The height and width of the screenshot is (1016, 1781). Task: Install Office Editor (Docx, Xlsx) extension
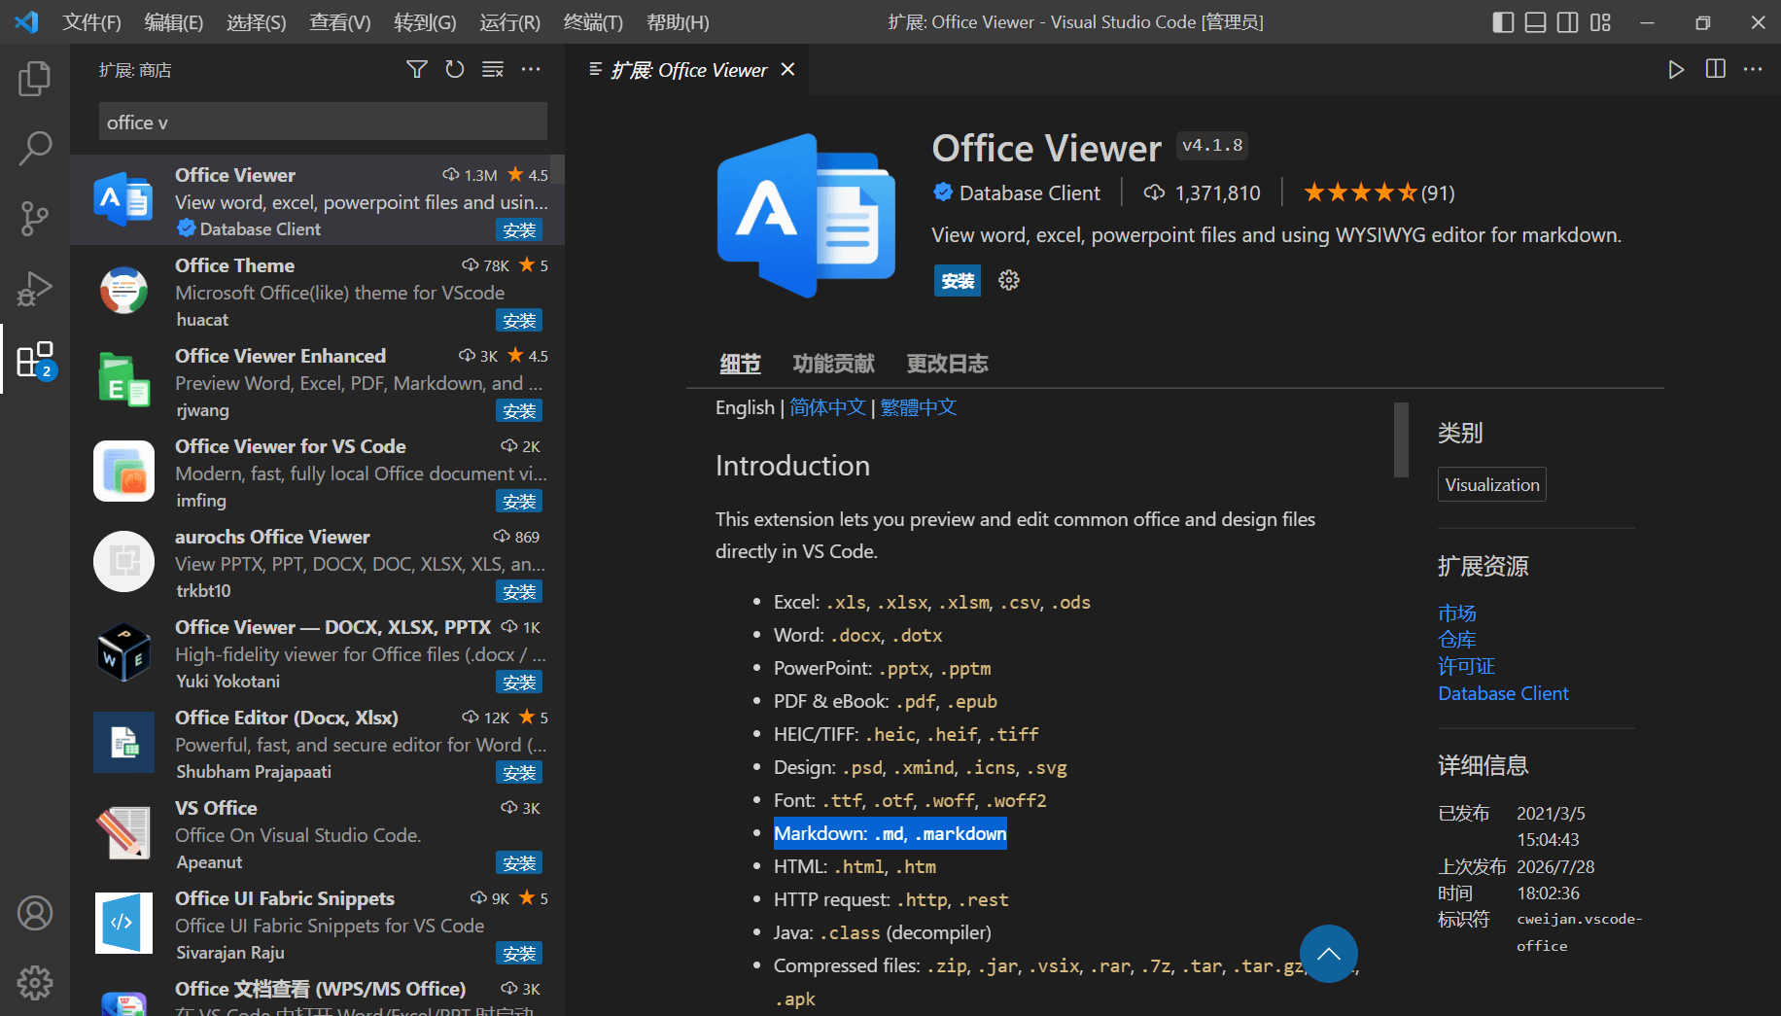point(519,773)
